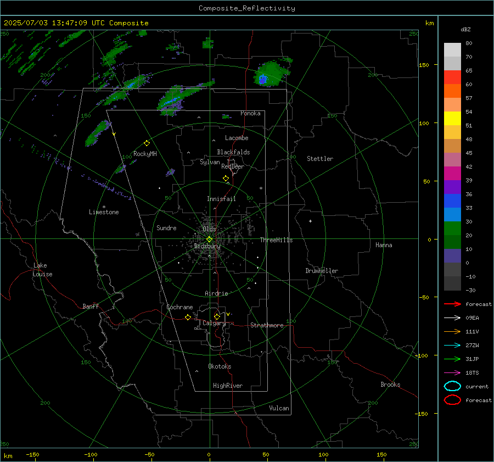Click the 'Blackfalds' city label
The height and width of the screenshot is (462, 494).
(x=233, y=152)
